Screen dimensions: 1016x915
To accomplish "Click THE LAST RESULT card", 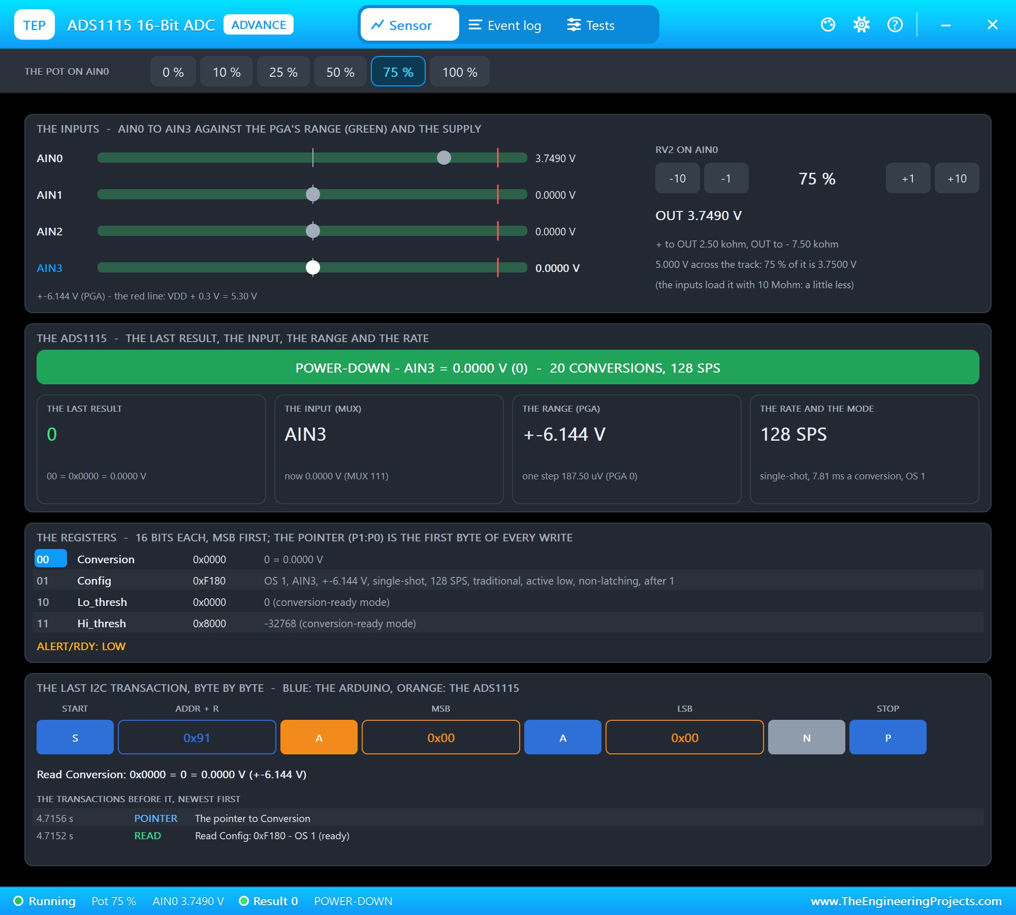I will (151, 449).
